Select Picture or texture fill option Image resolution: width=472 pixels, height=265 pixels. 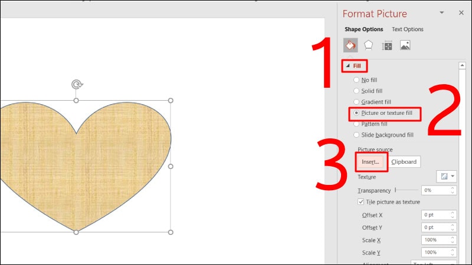coord(382,113)
